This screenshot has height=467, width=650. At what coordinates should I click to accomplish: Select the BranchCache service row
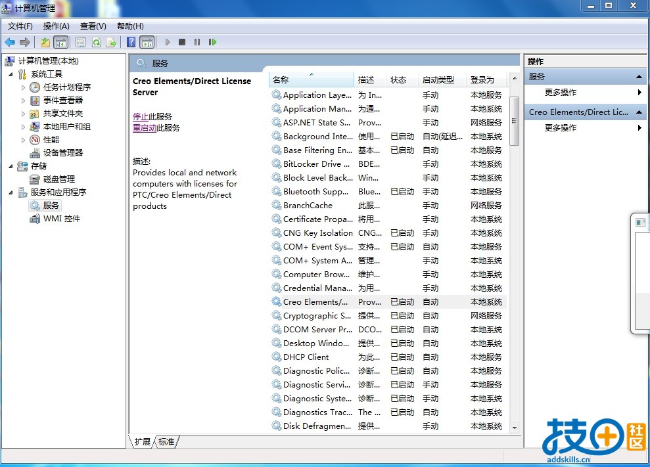[x=388, y=206]
